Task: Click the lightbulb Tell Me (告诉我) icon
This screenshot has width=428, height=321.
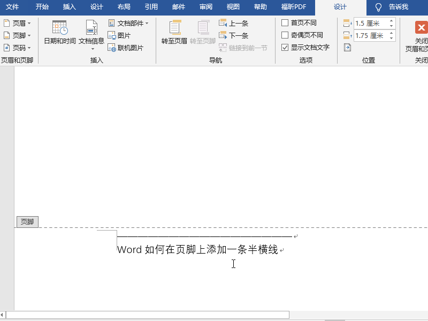Action: [379, 7]
